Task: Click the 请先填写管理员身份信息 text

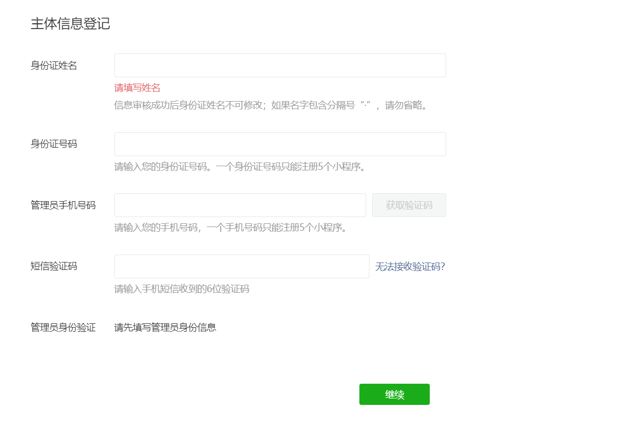Action: click(165, 328)
